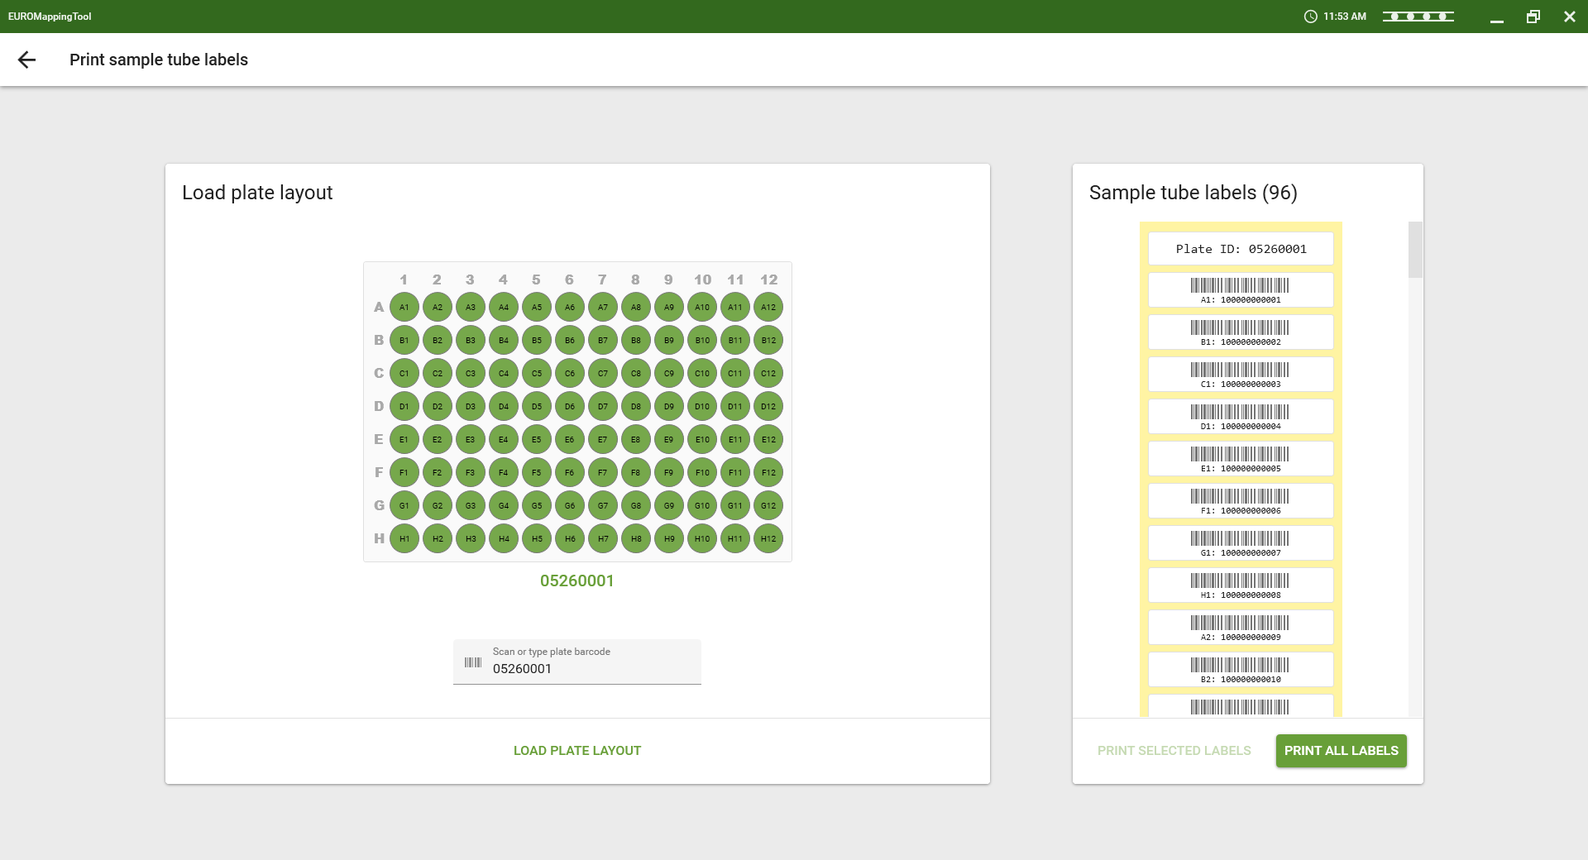Select well H12 on the plate
1588x860 pixels.
pos(768,539)
